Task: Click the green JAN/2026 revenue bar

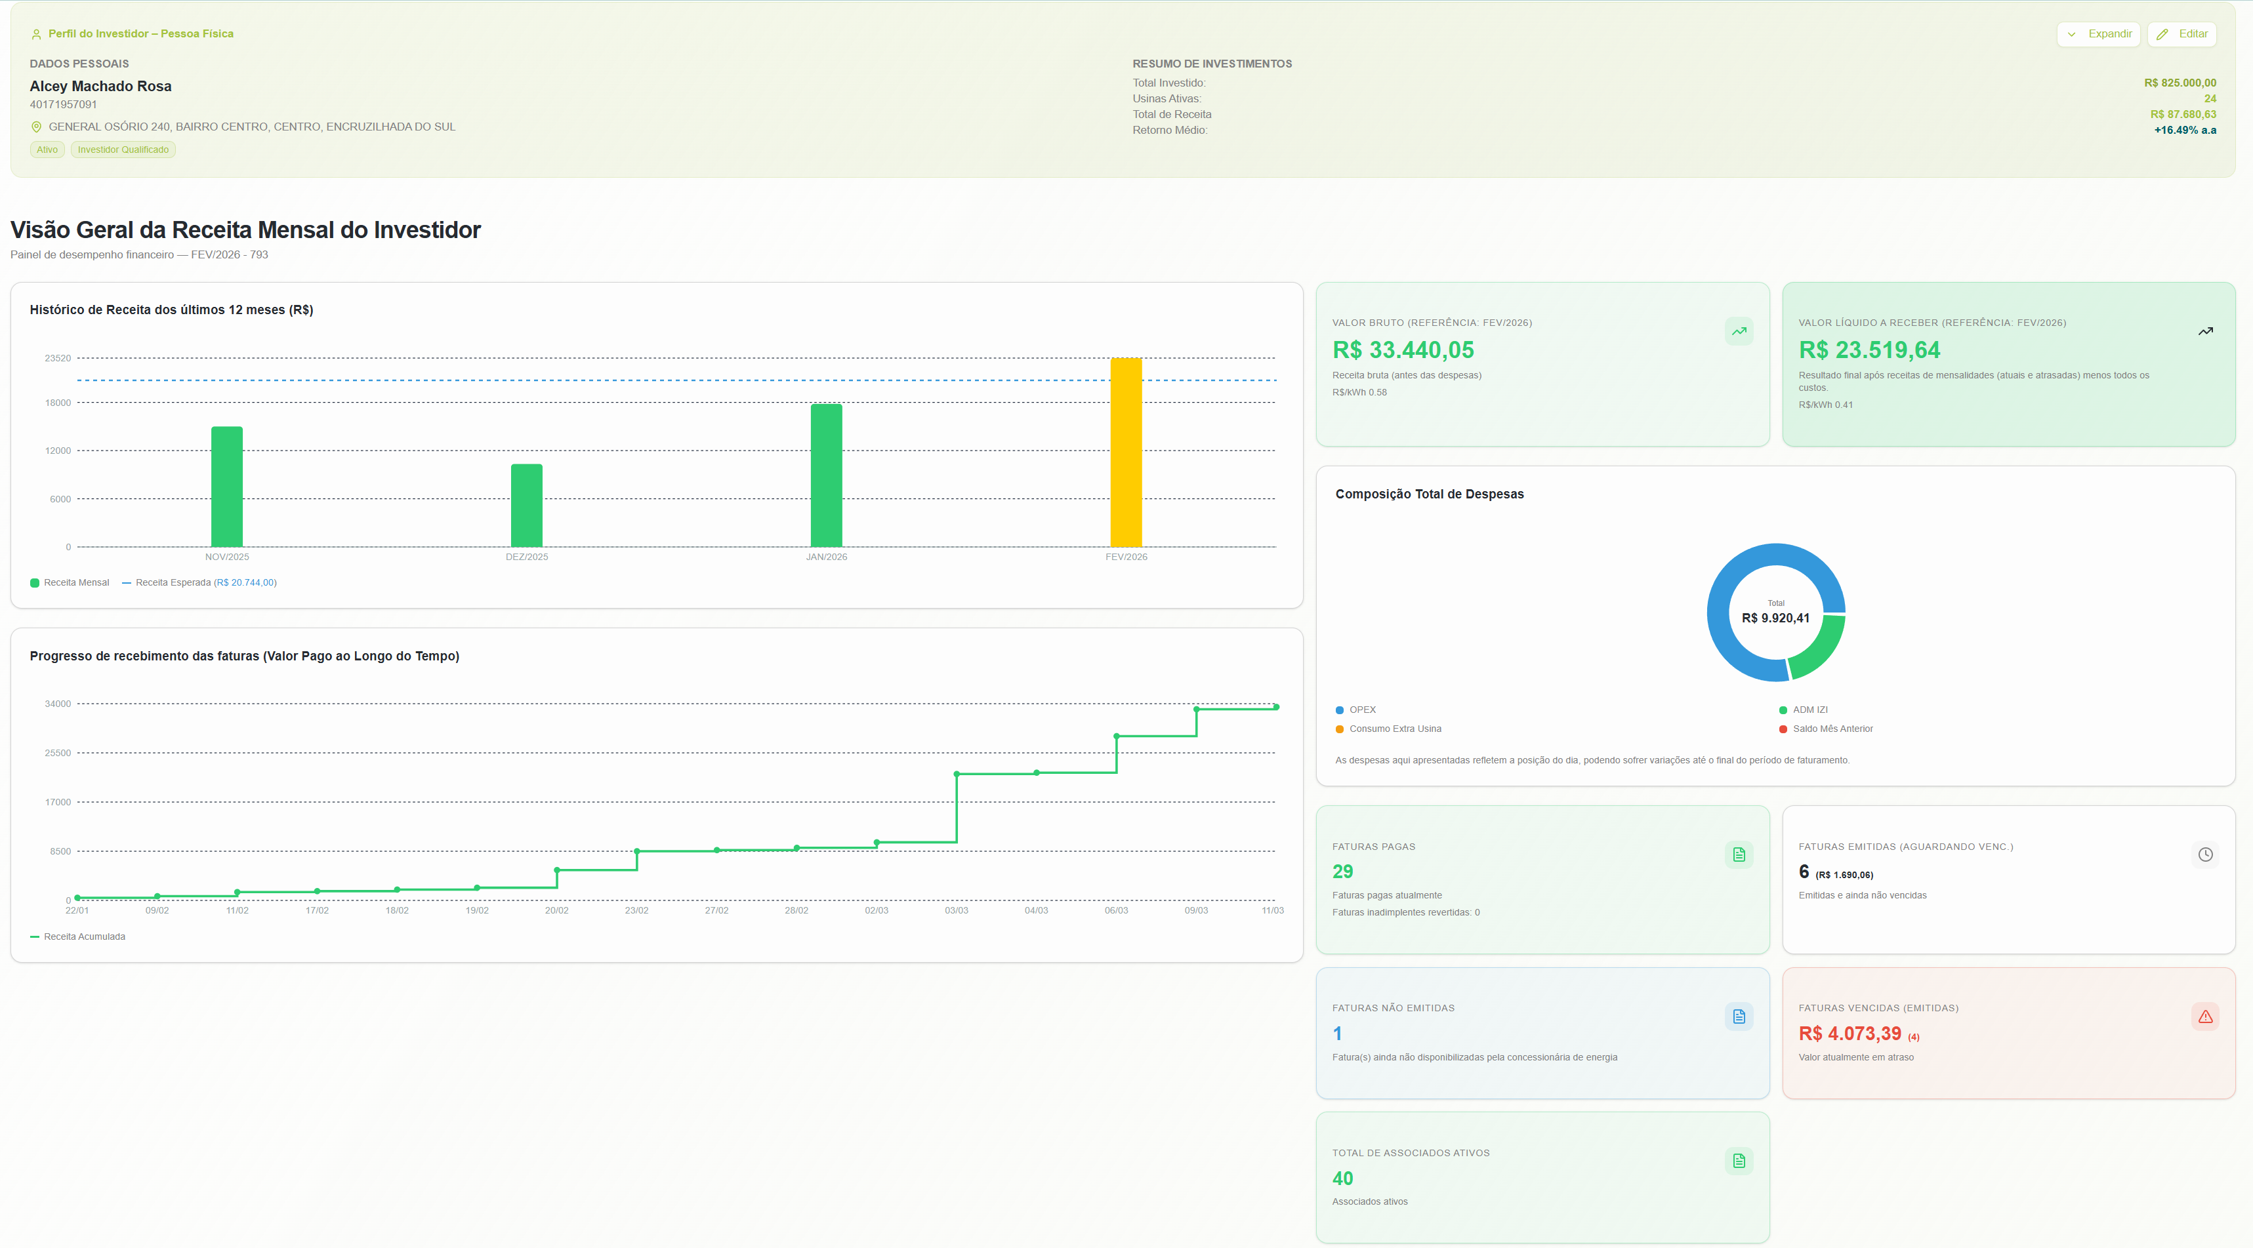Action: [825, 475]
